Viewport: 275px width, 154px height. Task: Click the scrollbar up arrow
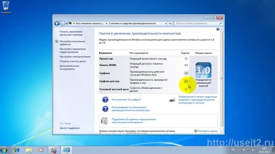click(x=222, y=29)
